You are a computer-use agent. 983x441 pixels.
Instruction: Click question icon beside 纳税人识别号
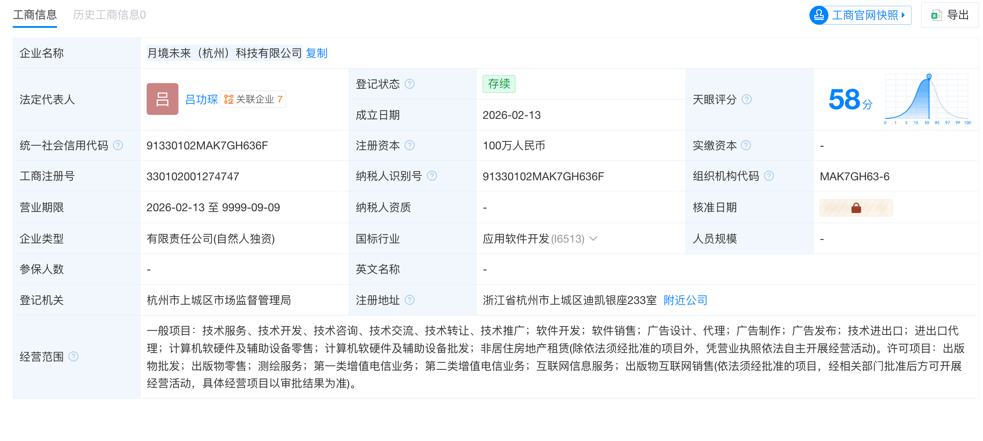coord(432,176)
